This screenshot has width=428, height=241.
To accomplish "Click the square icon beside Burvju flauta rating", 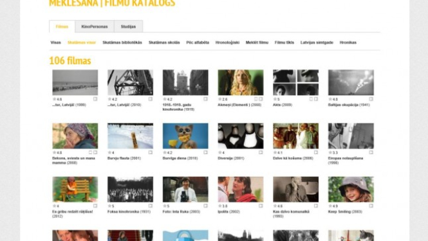I will pos(151,152).
